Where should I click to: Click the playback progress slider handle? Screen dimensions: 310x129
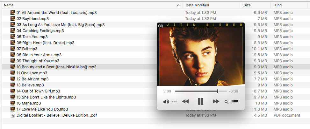pos(218,91)
